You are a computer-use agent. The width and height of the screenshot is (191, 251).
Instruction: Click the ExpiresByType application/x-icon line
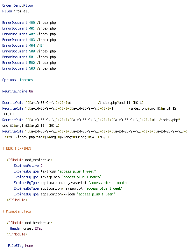point(64,194)
